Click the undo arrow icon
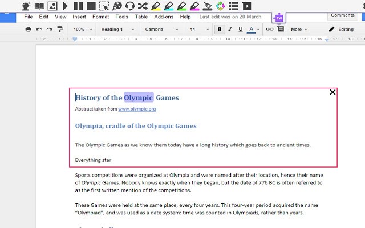Screen dimensions: 365x228 (39, 29)
